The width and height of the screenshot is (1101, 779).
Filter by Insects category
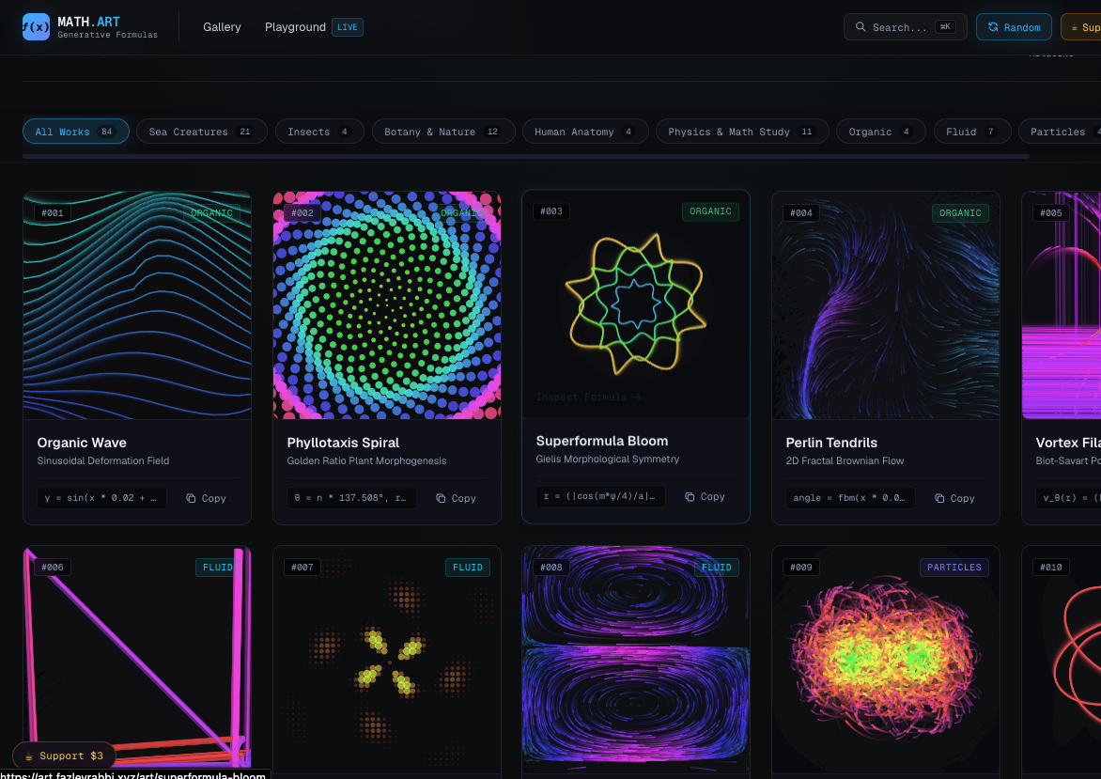319,132
